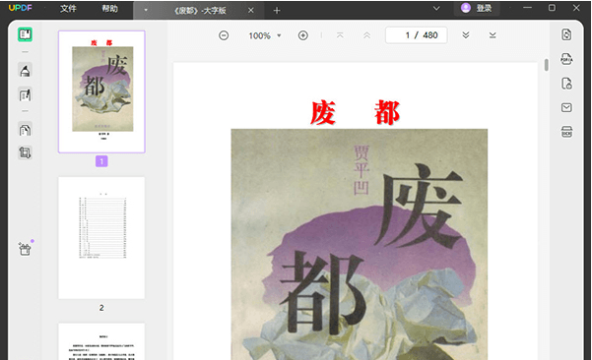Open the Protect PDF lock icon
The width and height of the screenshot is (592, 360).
click(566, 84)
